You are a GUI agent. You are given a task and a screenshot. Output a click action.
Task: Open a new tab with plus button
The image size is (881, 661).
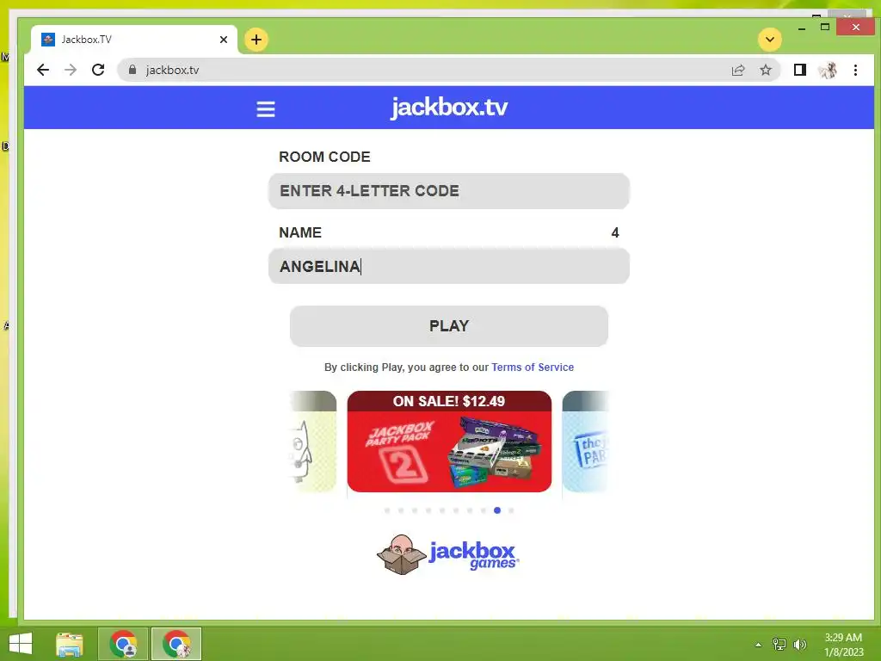(x=256, y=40)
